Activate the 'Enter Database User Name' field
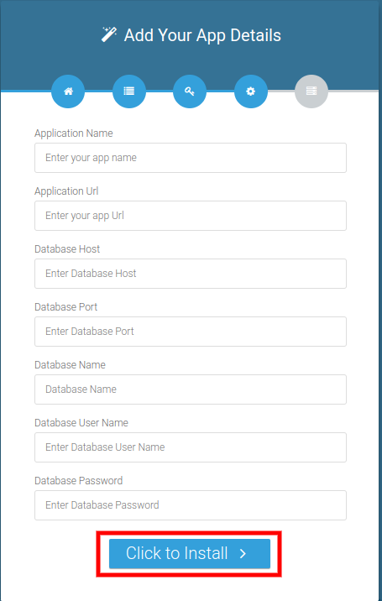The width and height of the screenshot is (382, 601). coord(191,447)
